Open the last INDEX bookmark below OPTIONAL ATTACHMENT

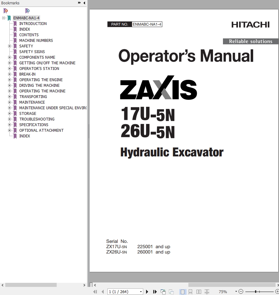(25, 136)
